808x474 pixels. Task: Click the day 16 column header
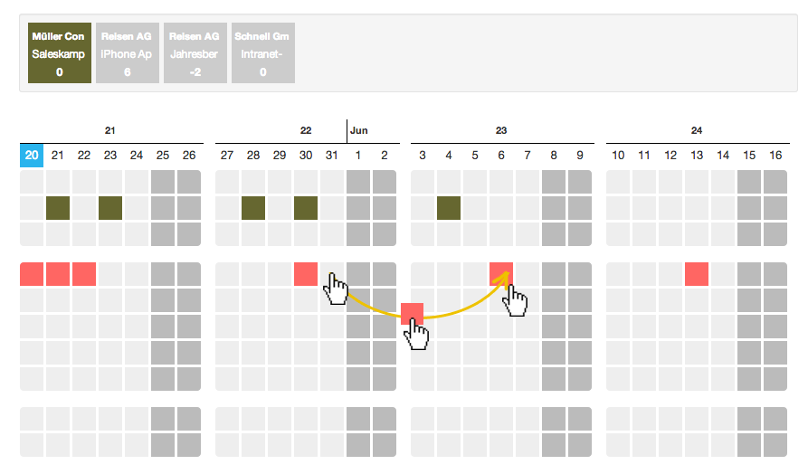pos(775,155)
